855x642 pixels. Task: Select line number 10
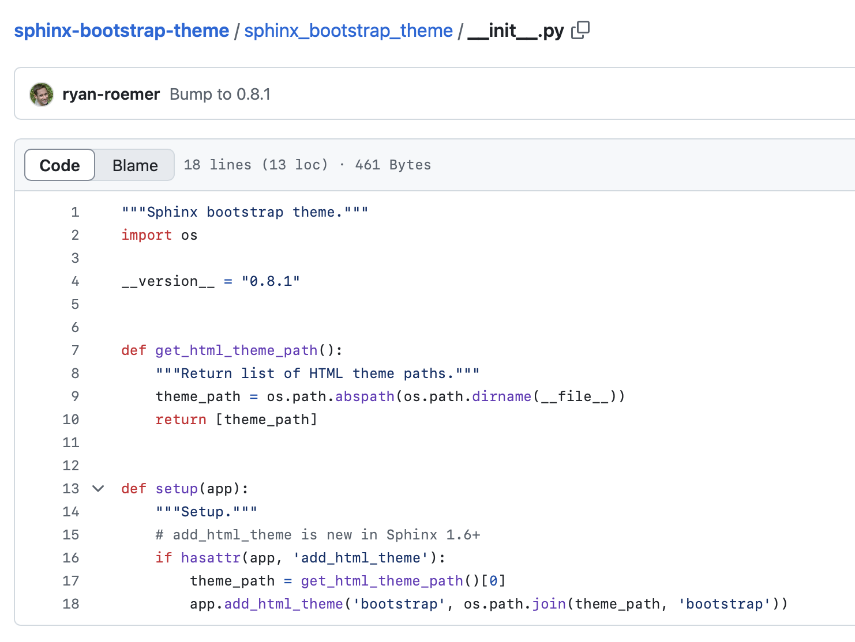pos(71,420)
